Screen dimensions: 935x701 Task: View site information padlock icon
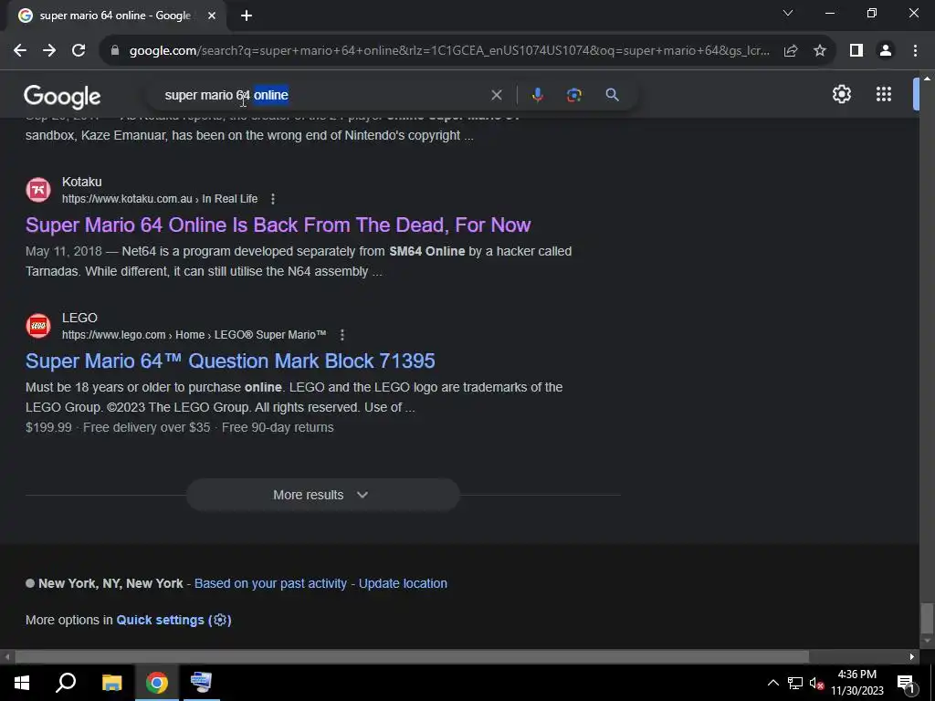[x=115, y=51]
